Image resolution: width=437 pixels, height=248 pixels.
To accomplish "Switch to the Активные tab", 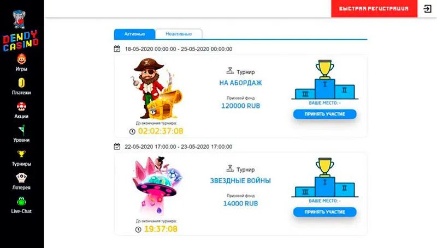I will click(134, 34).
